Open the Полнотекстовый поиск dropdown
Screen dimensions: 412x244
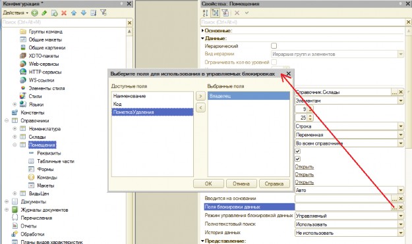tap(400, 225)
